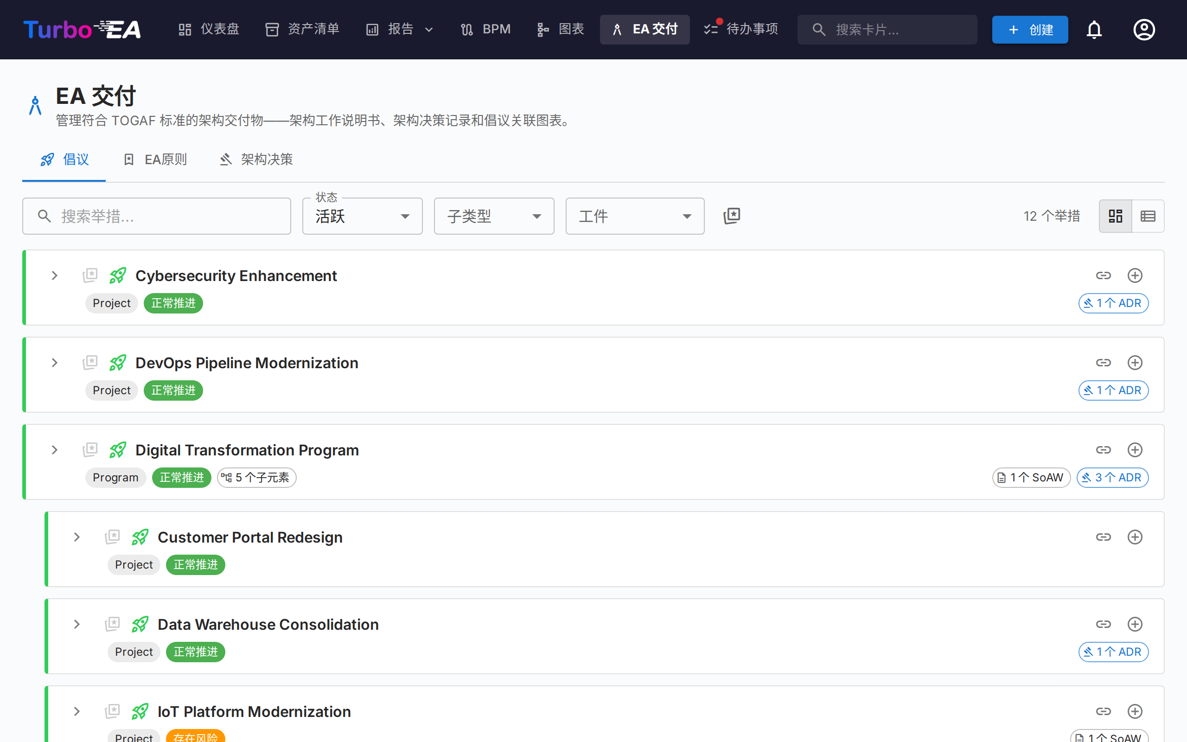Open the saved filter views icon beside filters
Image resolution: width=1187 pixels, height=742 pixels.
[731, 216]
